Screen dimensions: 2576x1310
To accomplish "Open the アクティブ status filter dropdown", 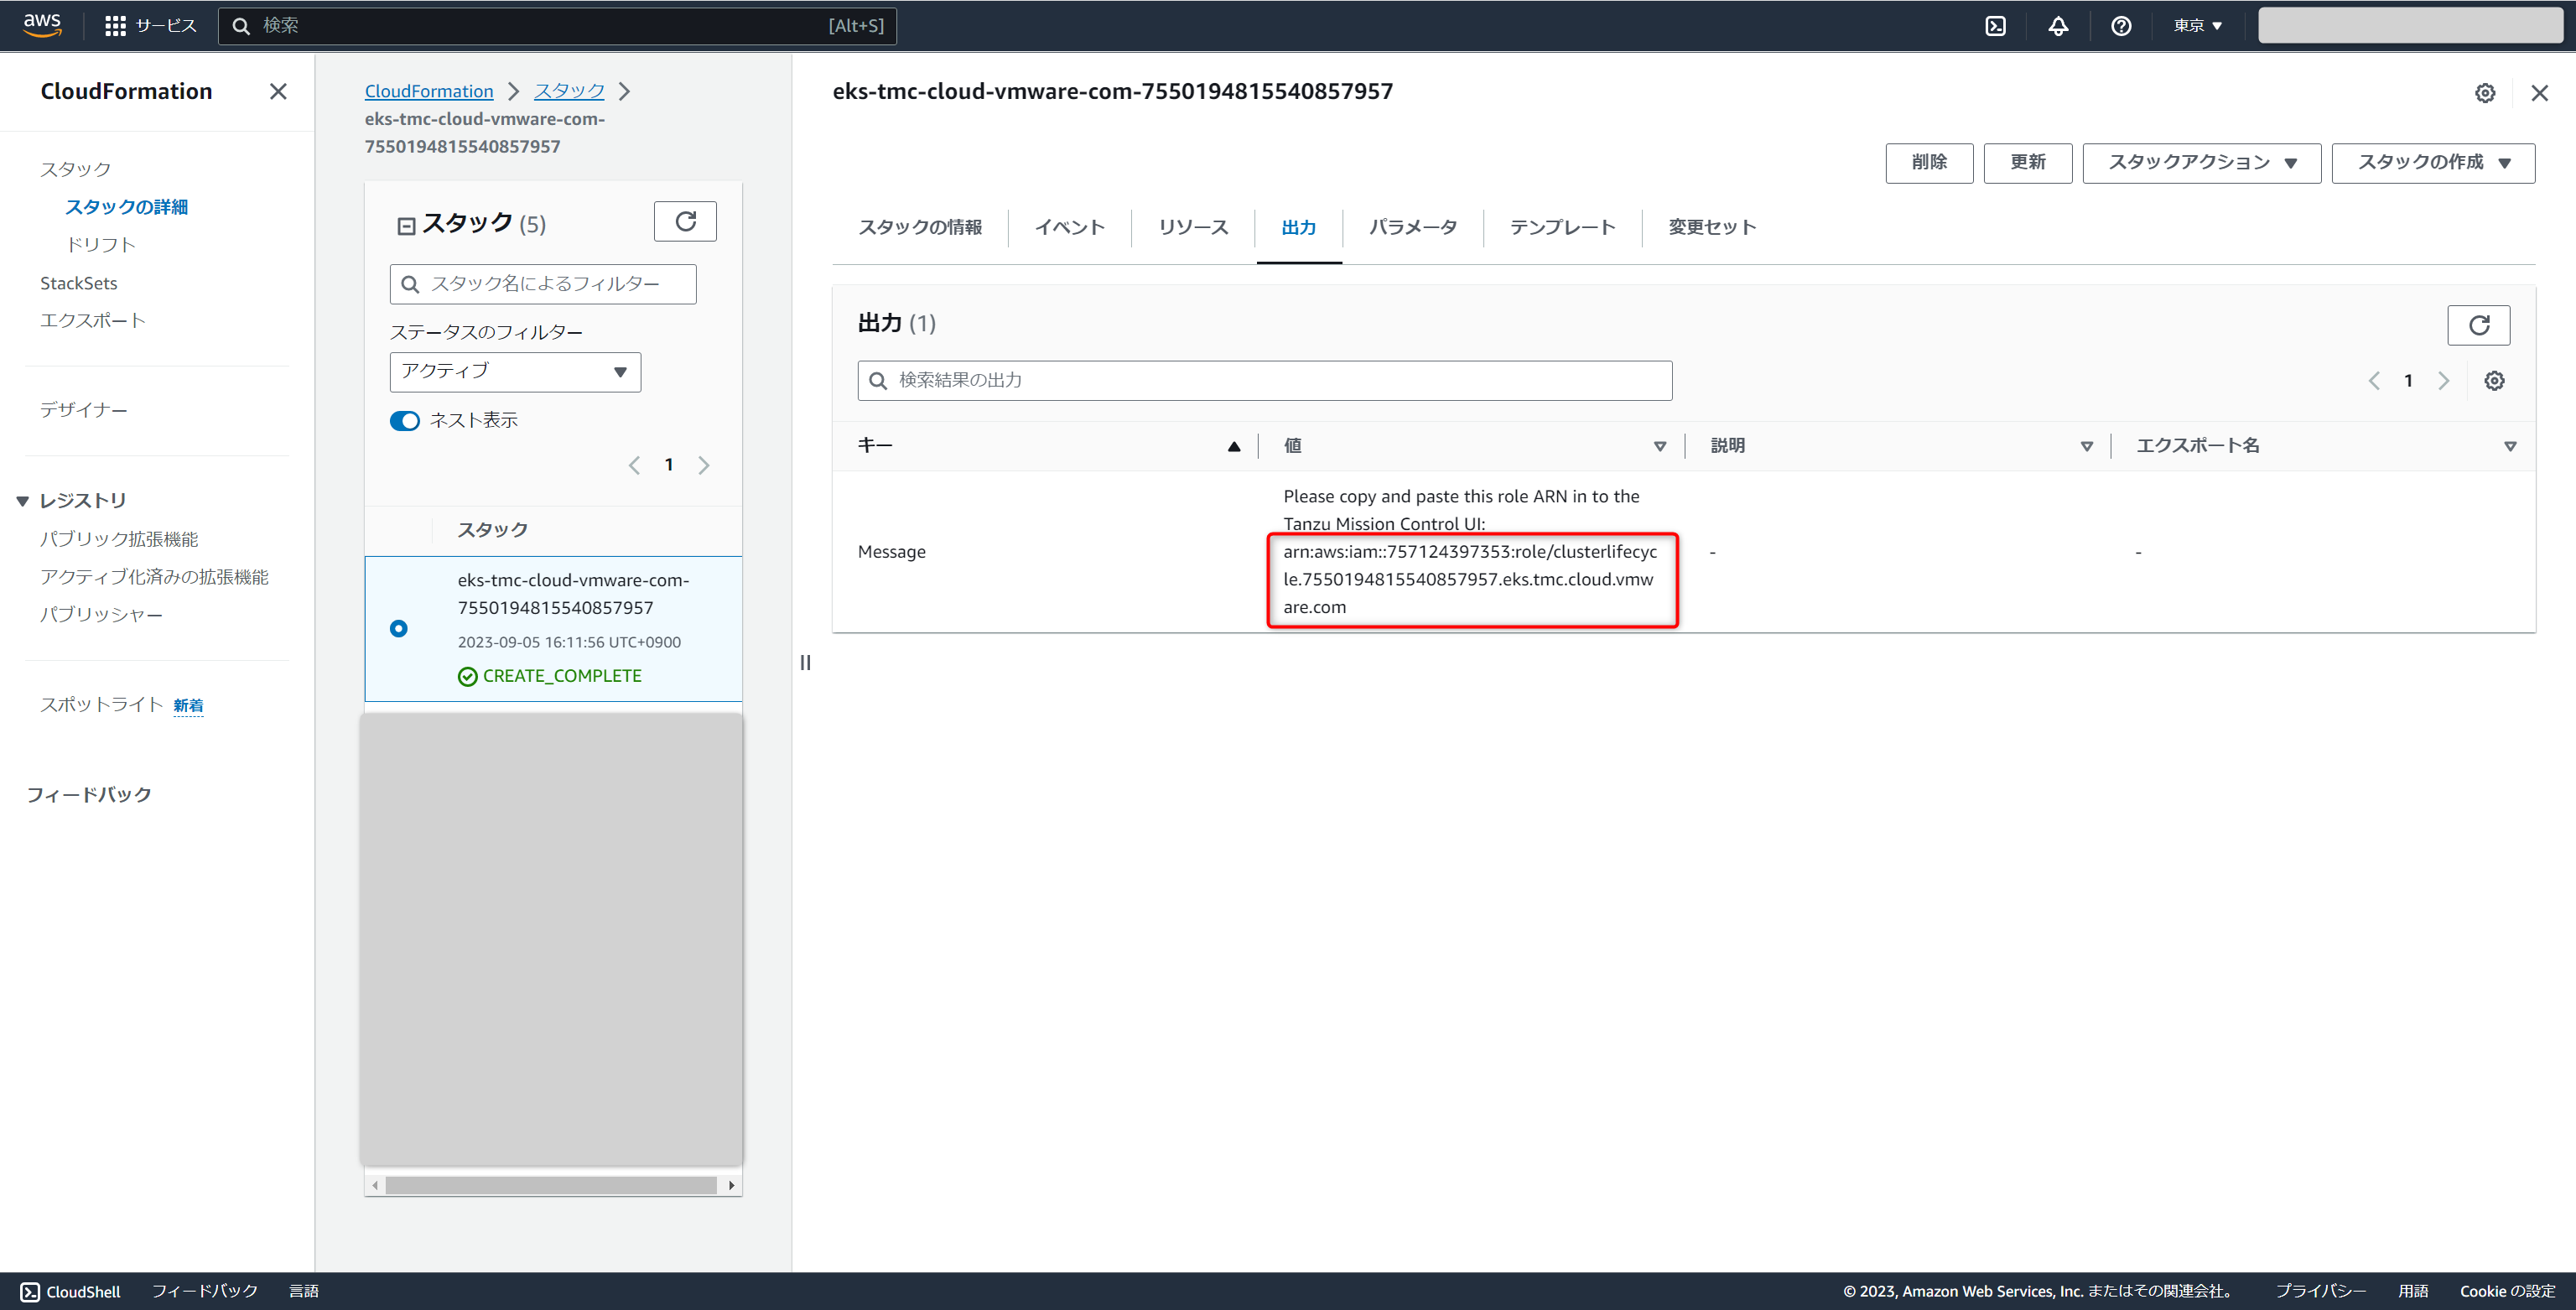I will point(514,372).
